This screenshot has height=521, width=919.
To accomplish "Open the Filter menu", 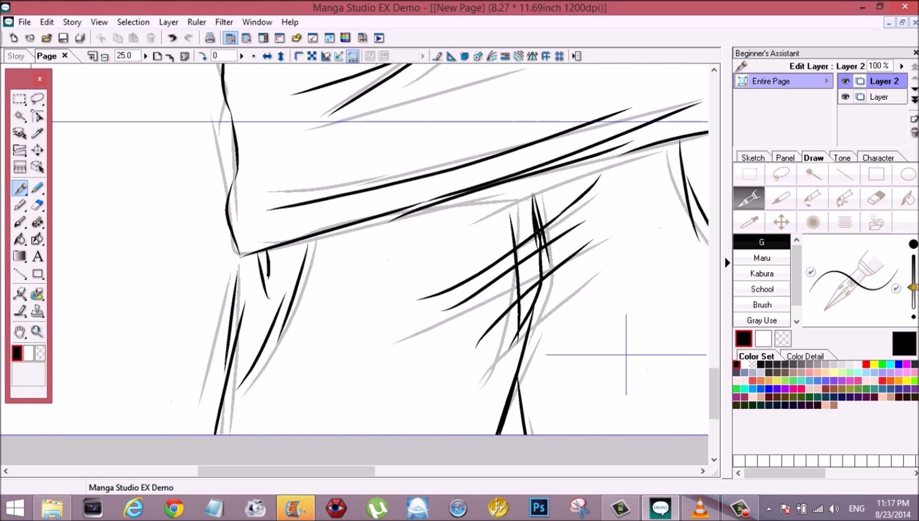I will pyautogui.click(x=224, y=22).
